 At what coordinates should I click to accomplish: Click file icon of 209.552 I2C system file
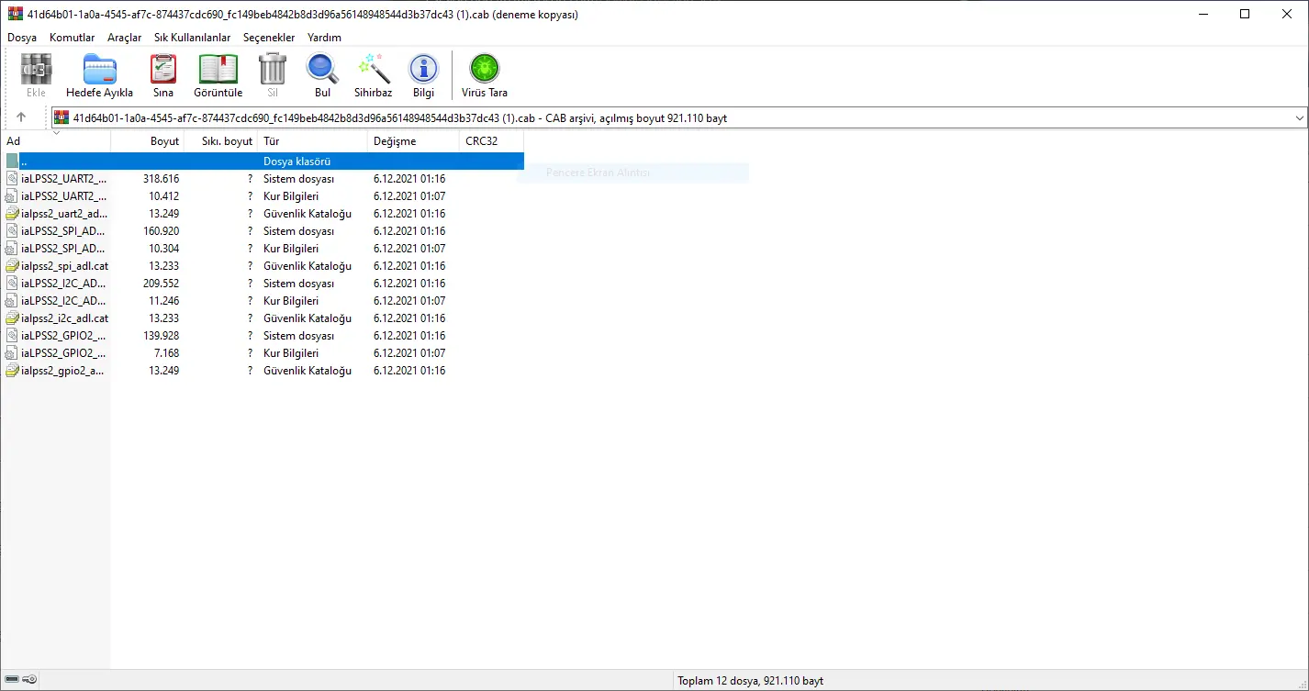(12, 284)
